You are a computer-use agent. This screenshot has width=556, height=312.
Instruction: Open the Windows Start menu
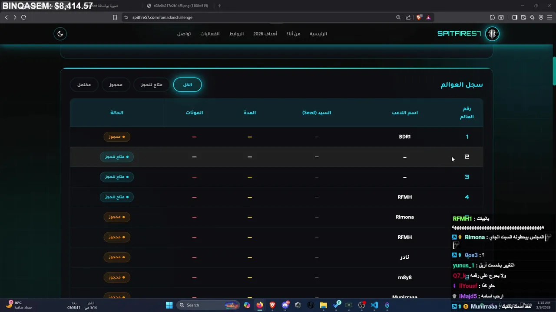169,305
